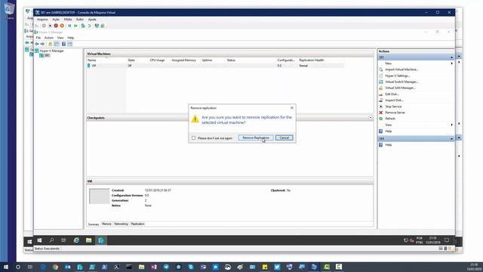
Task: Click host Windows Start button
Action: tap(5, 267)
